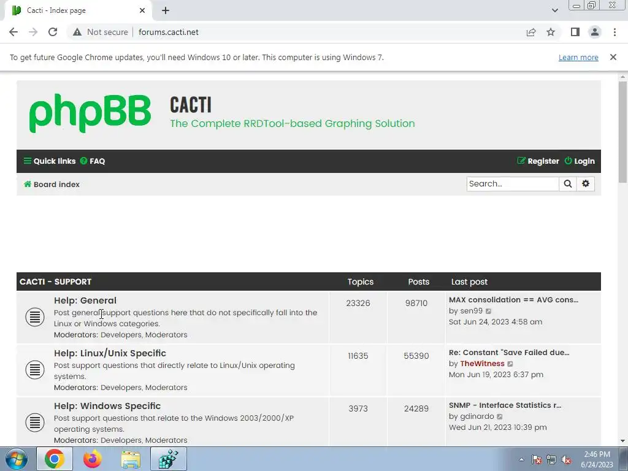Share this page using the share icon
Viewport: 628px width, 471px height.
coord(531,32)
